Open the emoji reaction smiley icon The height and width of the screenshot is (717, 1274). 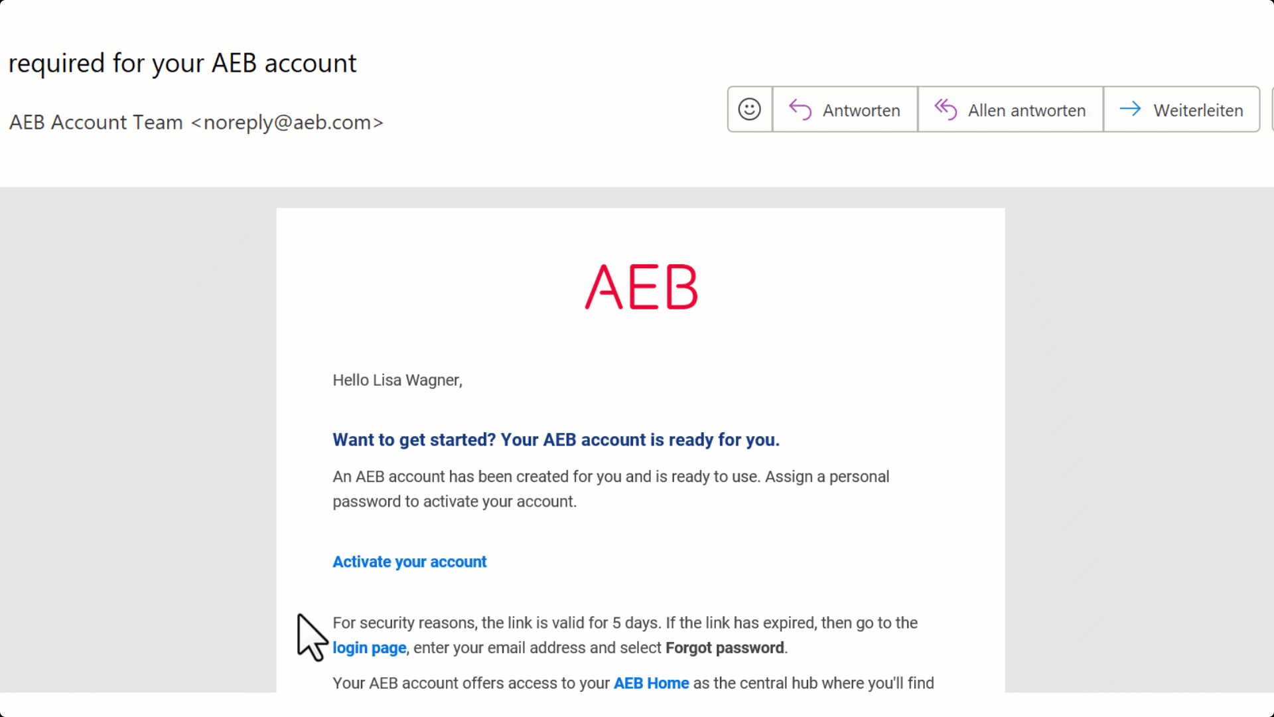tap(749, 110)
